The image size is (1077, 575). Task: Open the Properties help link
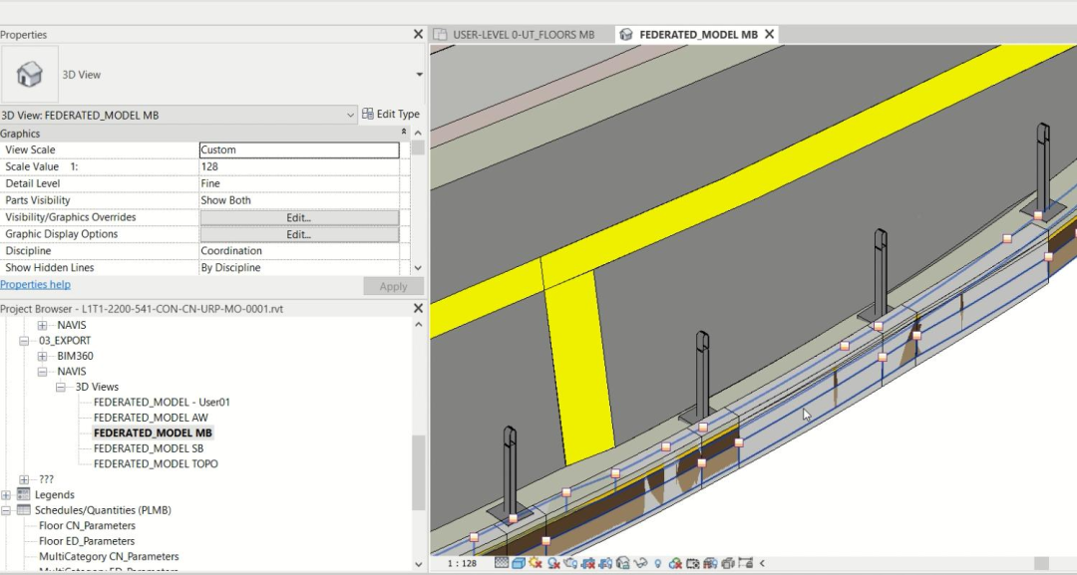tap(35, 285)
